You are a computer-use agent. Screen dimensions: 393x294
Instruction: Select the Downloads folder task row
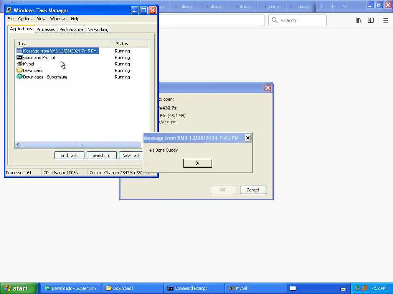tap(82, 70)
